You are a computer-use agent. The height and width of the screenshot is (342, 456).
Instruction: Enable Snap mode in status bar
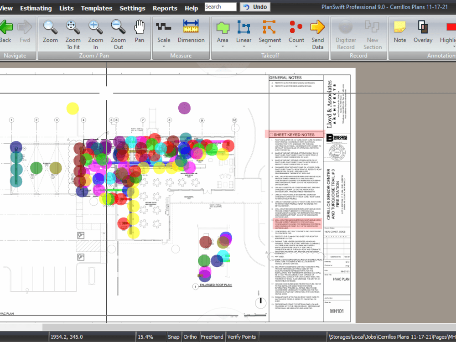(x=174, y=337)
